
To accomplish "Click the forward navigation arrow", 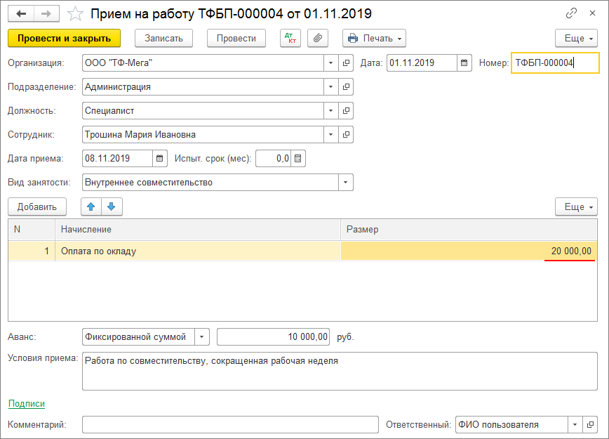I will [x=46, y=13].
